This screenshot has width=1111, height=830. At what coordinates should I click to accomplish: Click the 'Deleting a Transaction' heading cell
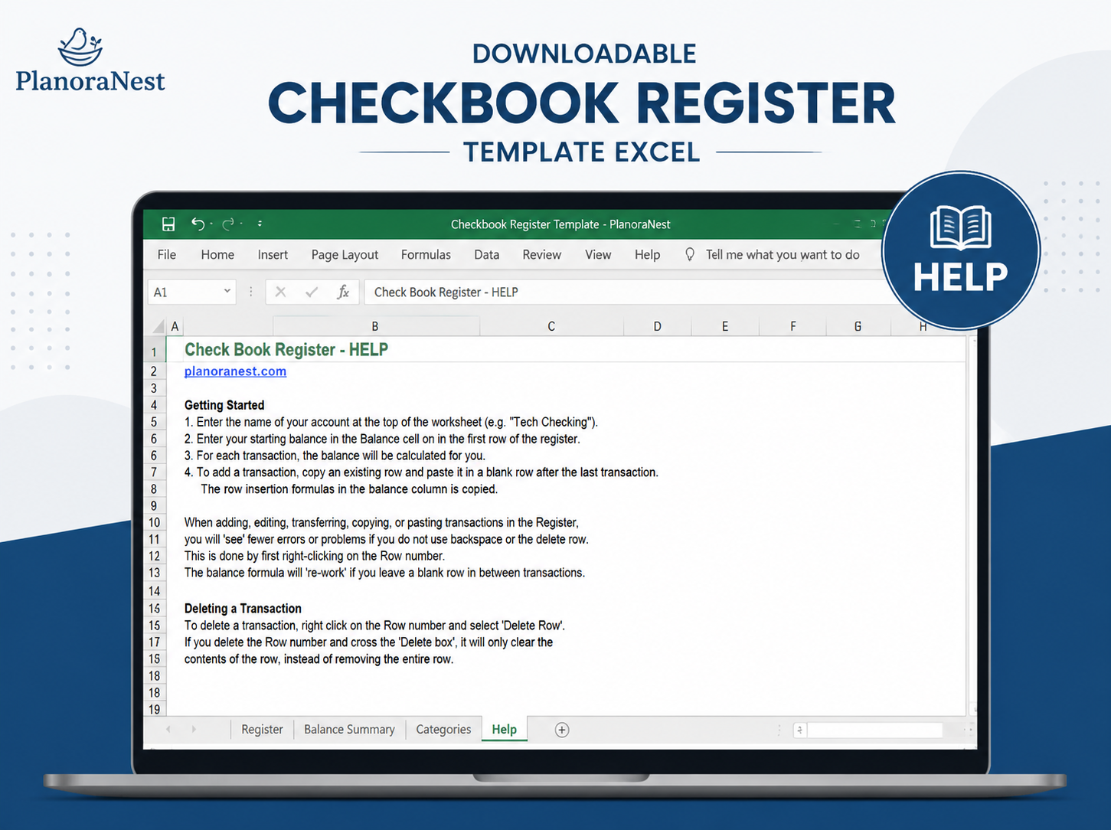(x=243, y=609)
